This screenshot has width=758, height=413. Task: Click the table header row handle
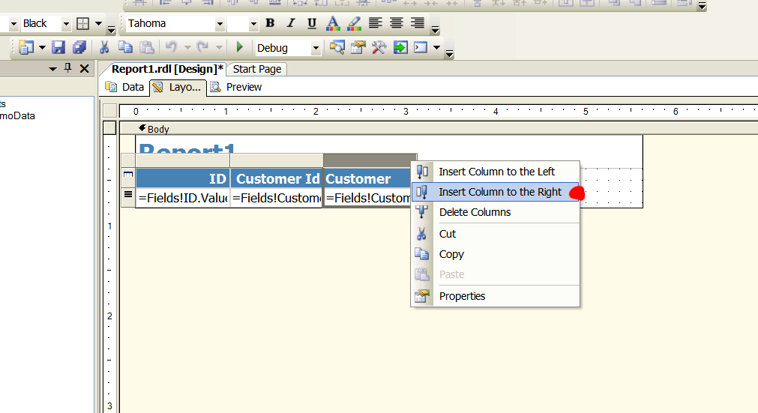pos(128,178)
